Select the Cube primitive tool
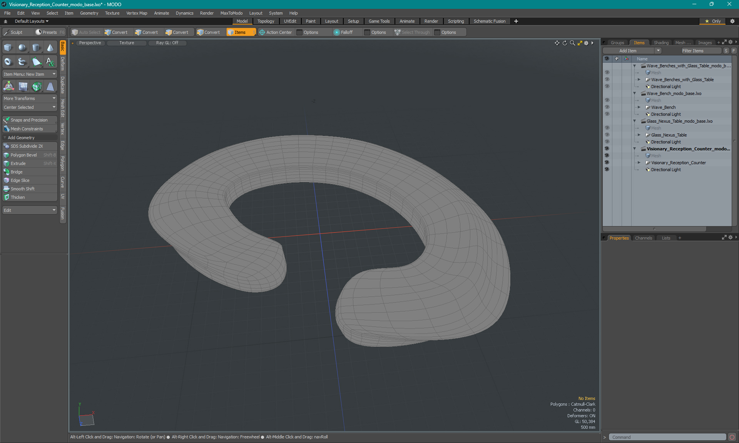 [8, 48]
